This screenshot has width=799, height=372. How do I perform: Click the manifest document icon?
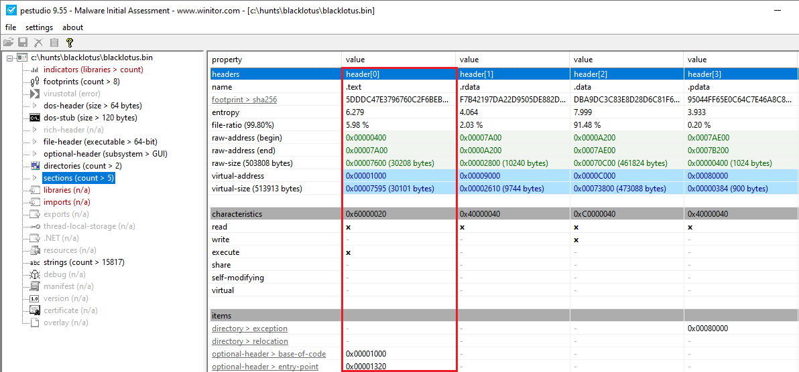[35, 286]
